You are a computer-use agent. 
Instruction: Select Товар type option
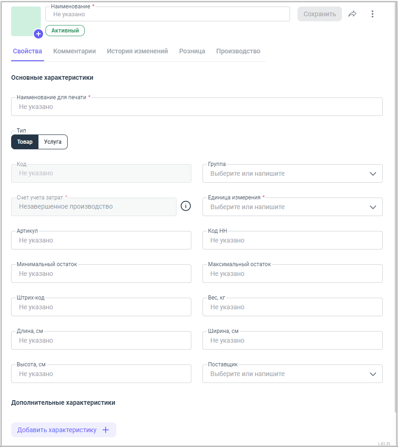(25, 142)
